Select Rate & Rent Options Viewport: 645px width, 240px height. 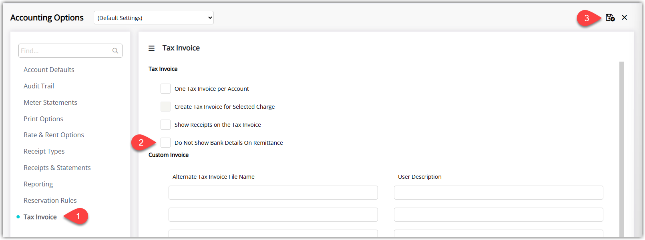[x=54, y=135]
